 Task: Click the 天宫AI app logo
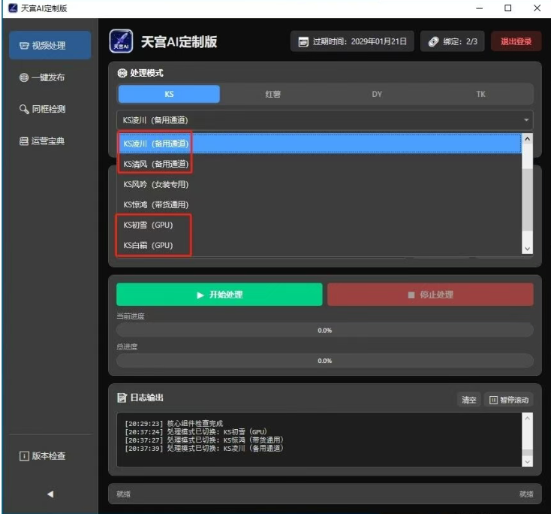point(121,41)
